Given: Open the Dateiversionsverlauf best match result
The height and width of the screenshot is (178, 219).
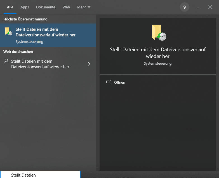Looking at the screenshot, I should (x=48, y=35).
